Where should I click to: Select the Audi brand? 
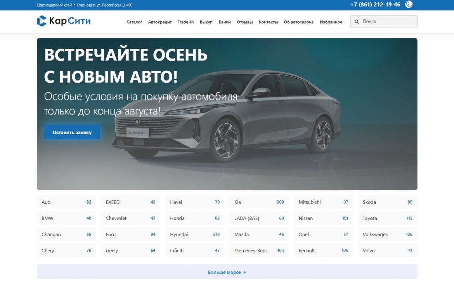(66, 202)
